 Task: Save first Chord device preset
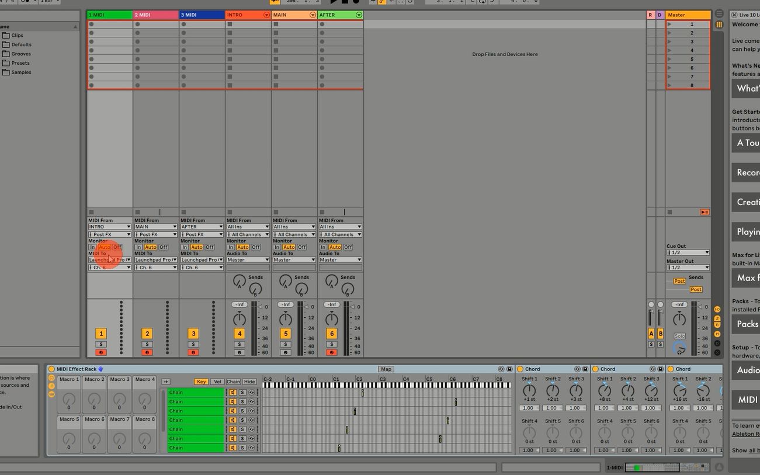click(x=585, y=369)
